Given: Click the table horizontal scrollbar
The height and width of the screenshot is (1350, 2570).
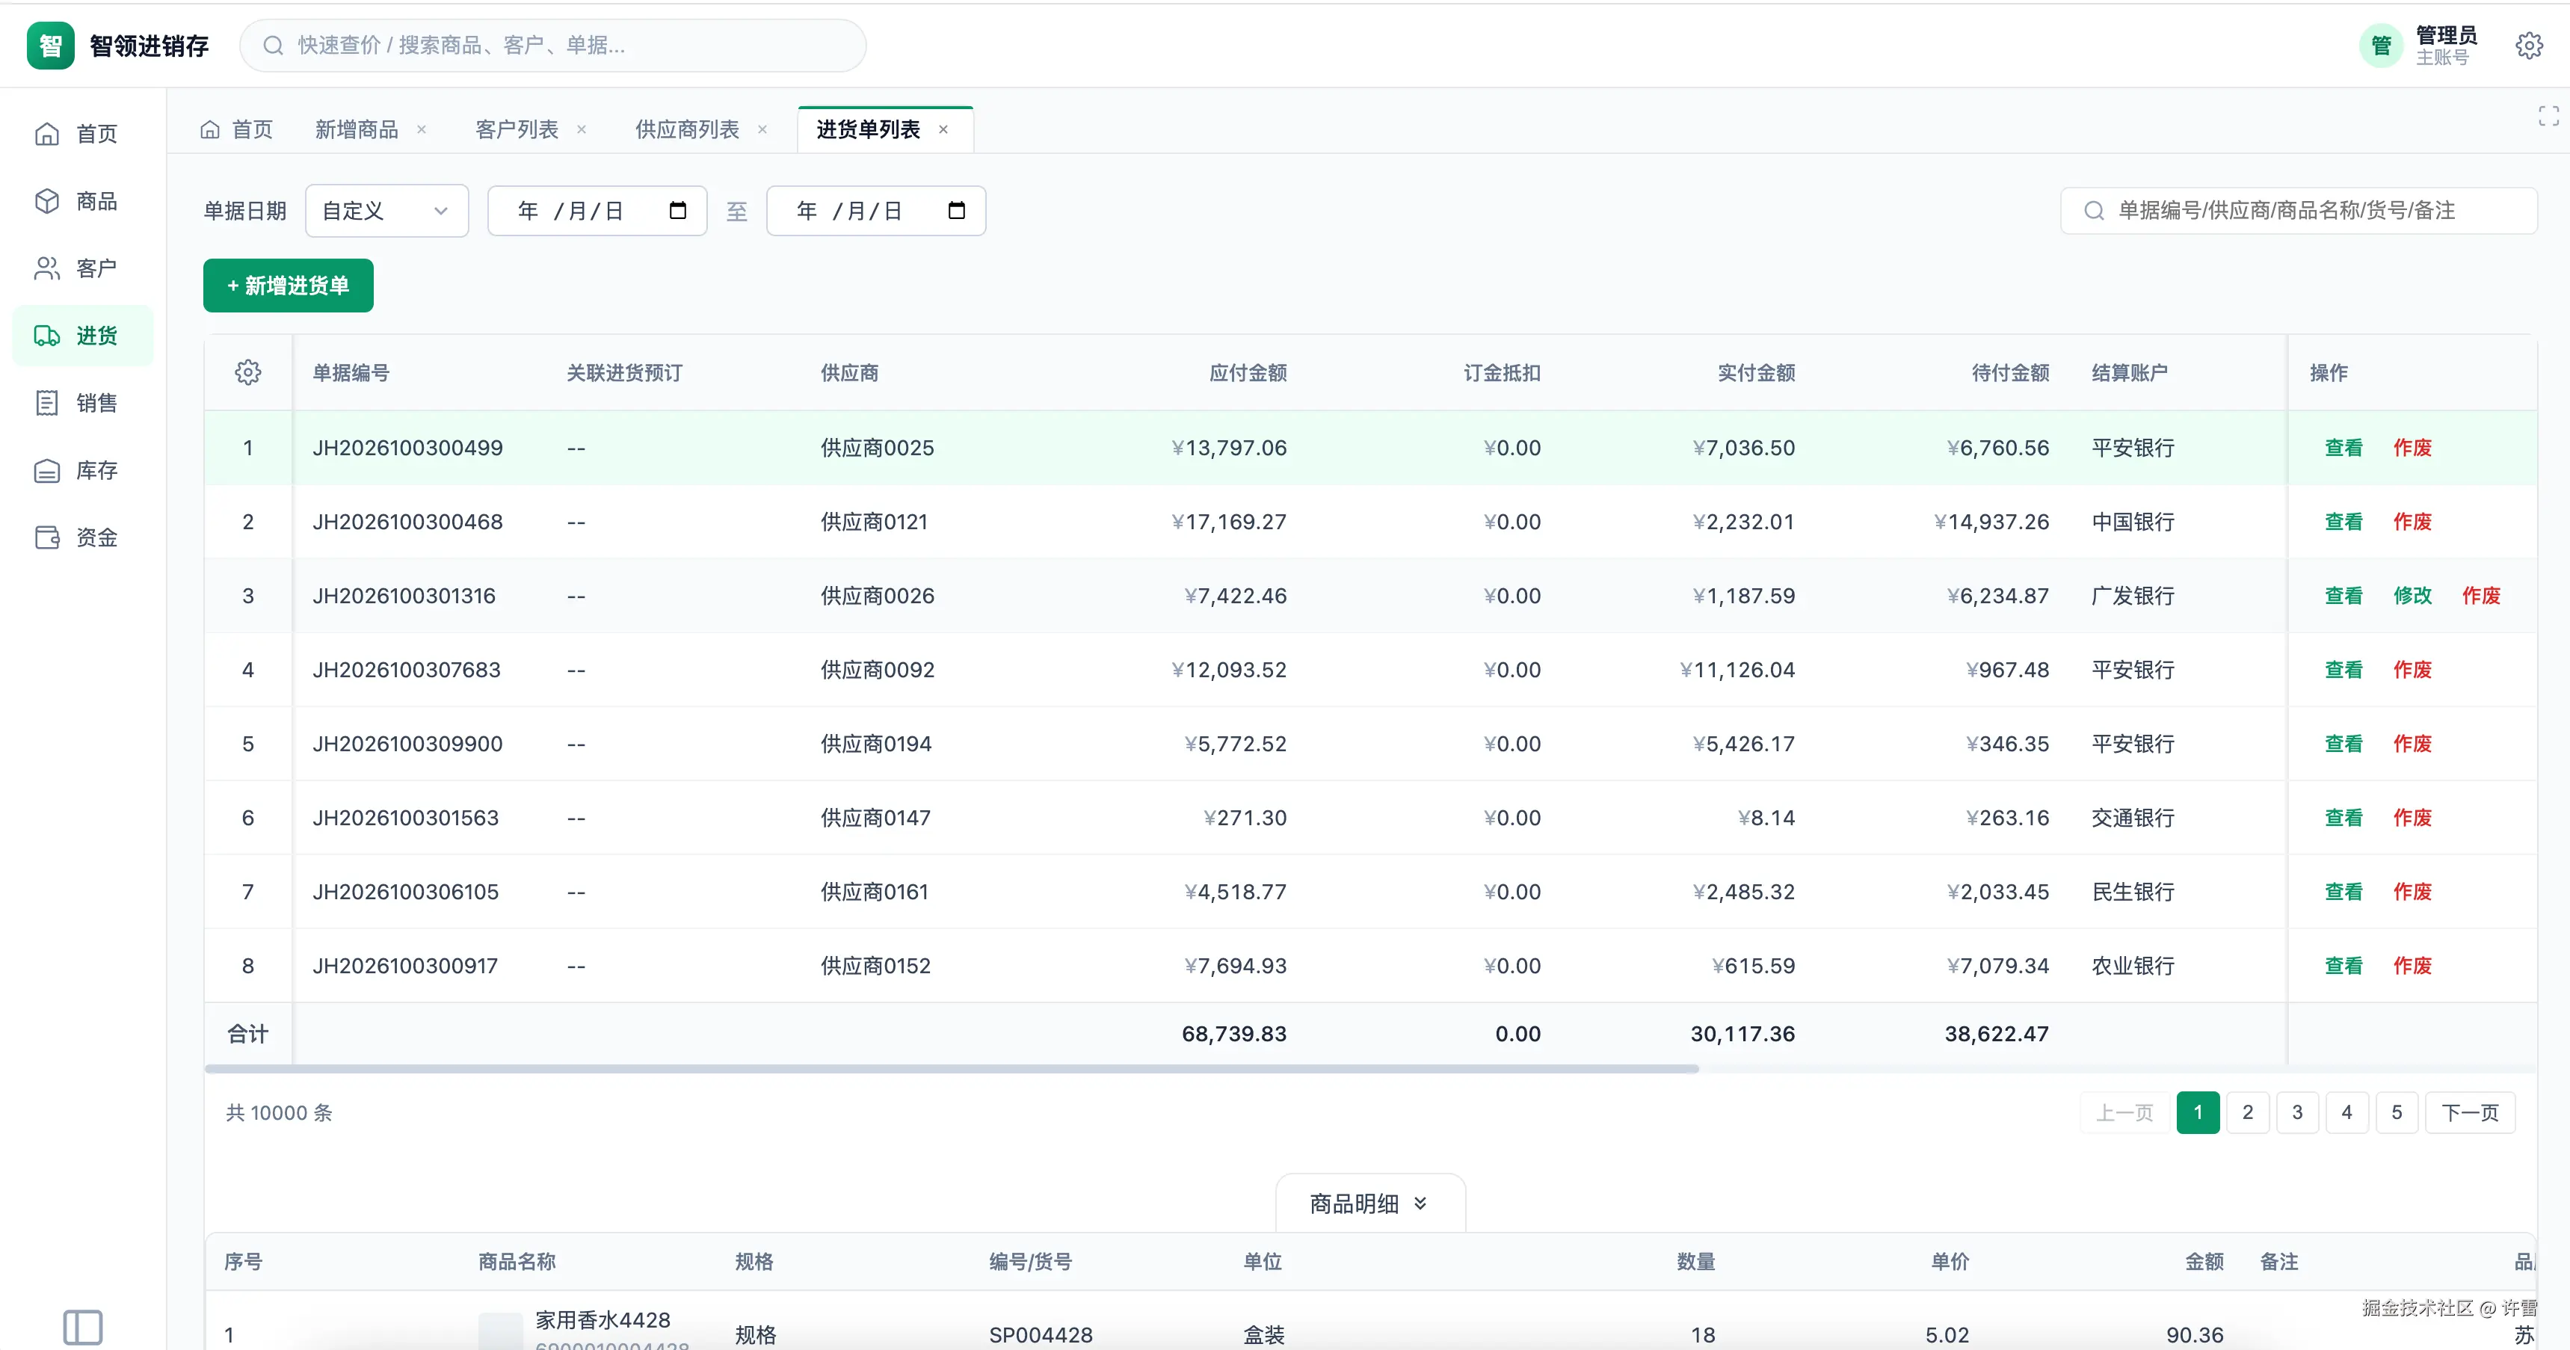Looking at the screenshot, I should (952, 1069).
